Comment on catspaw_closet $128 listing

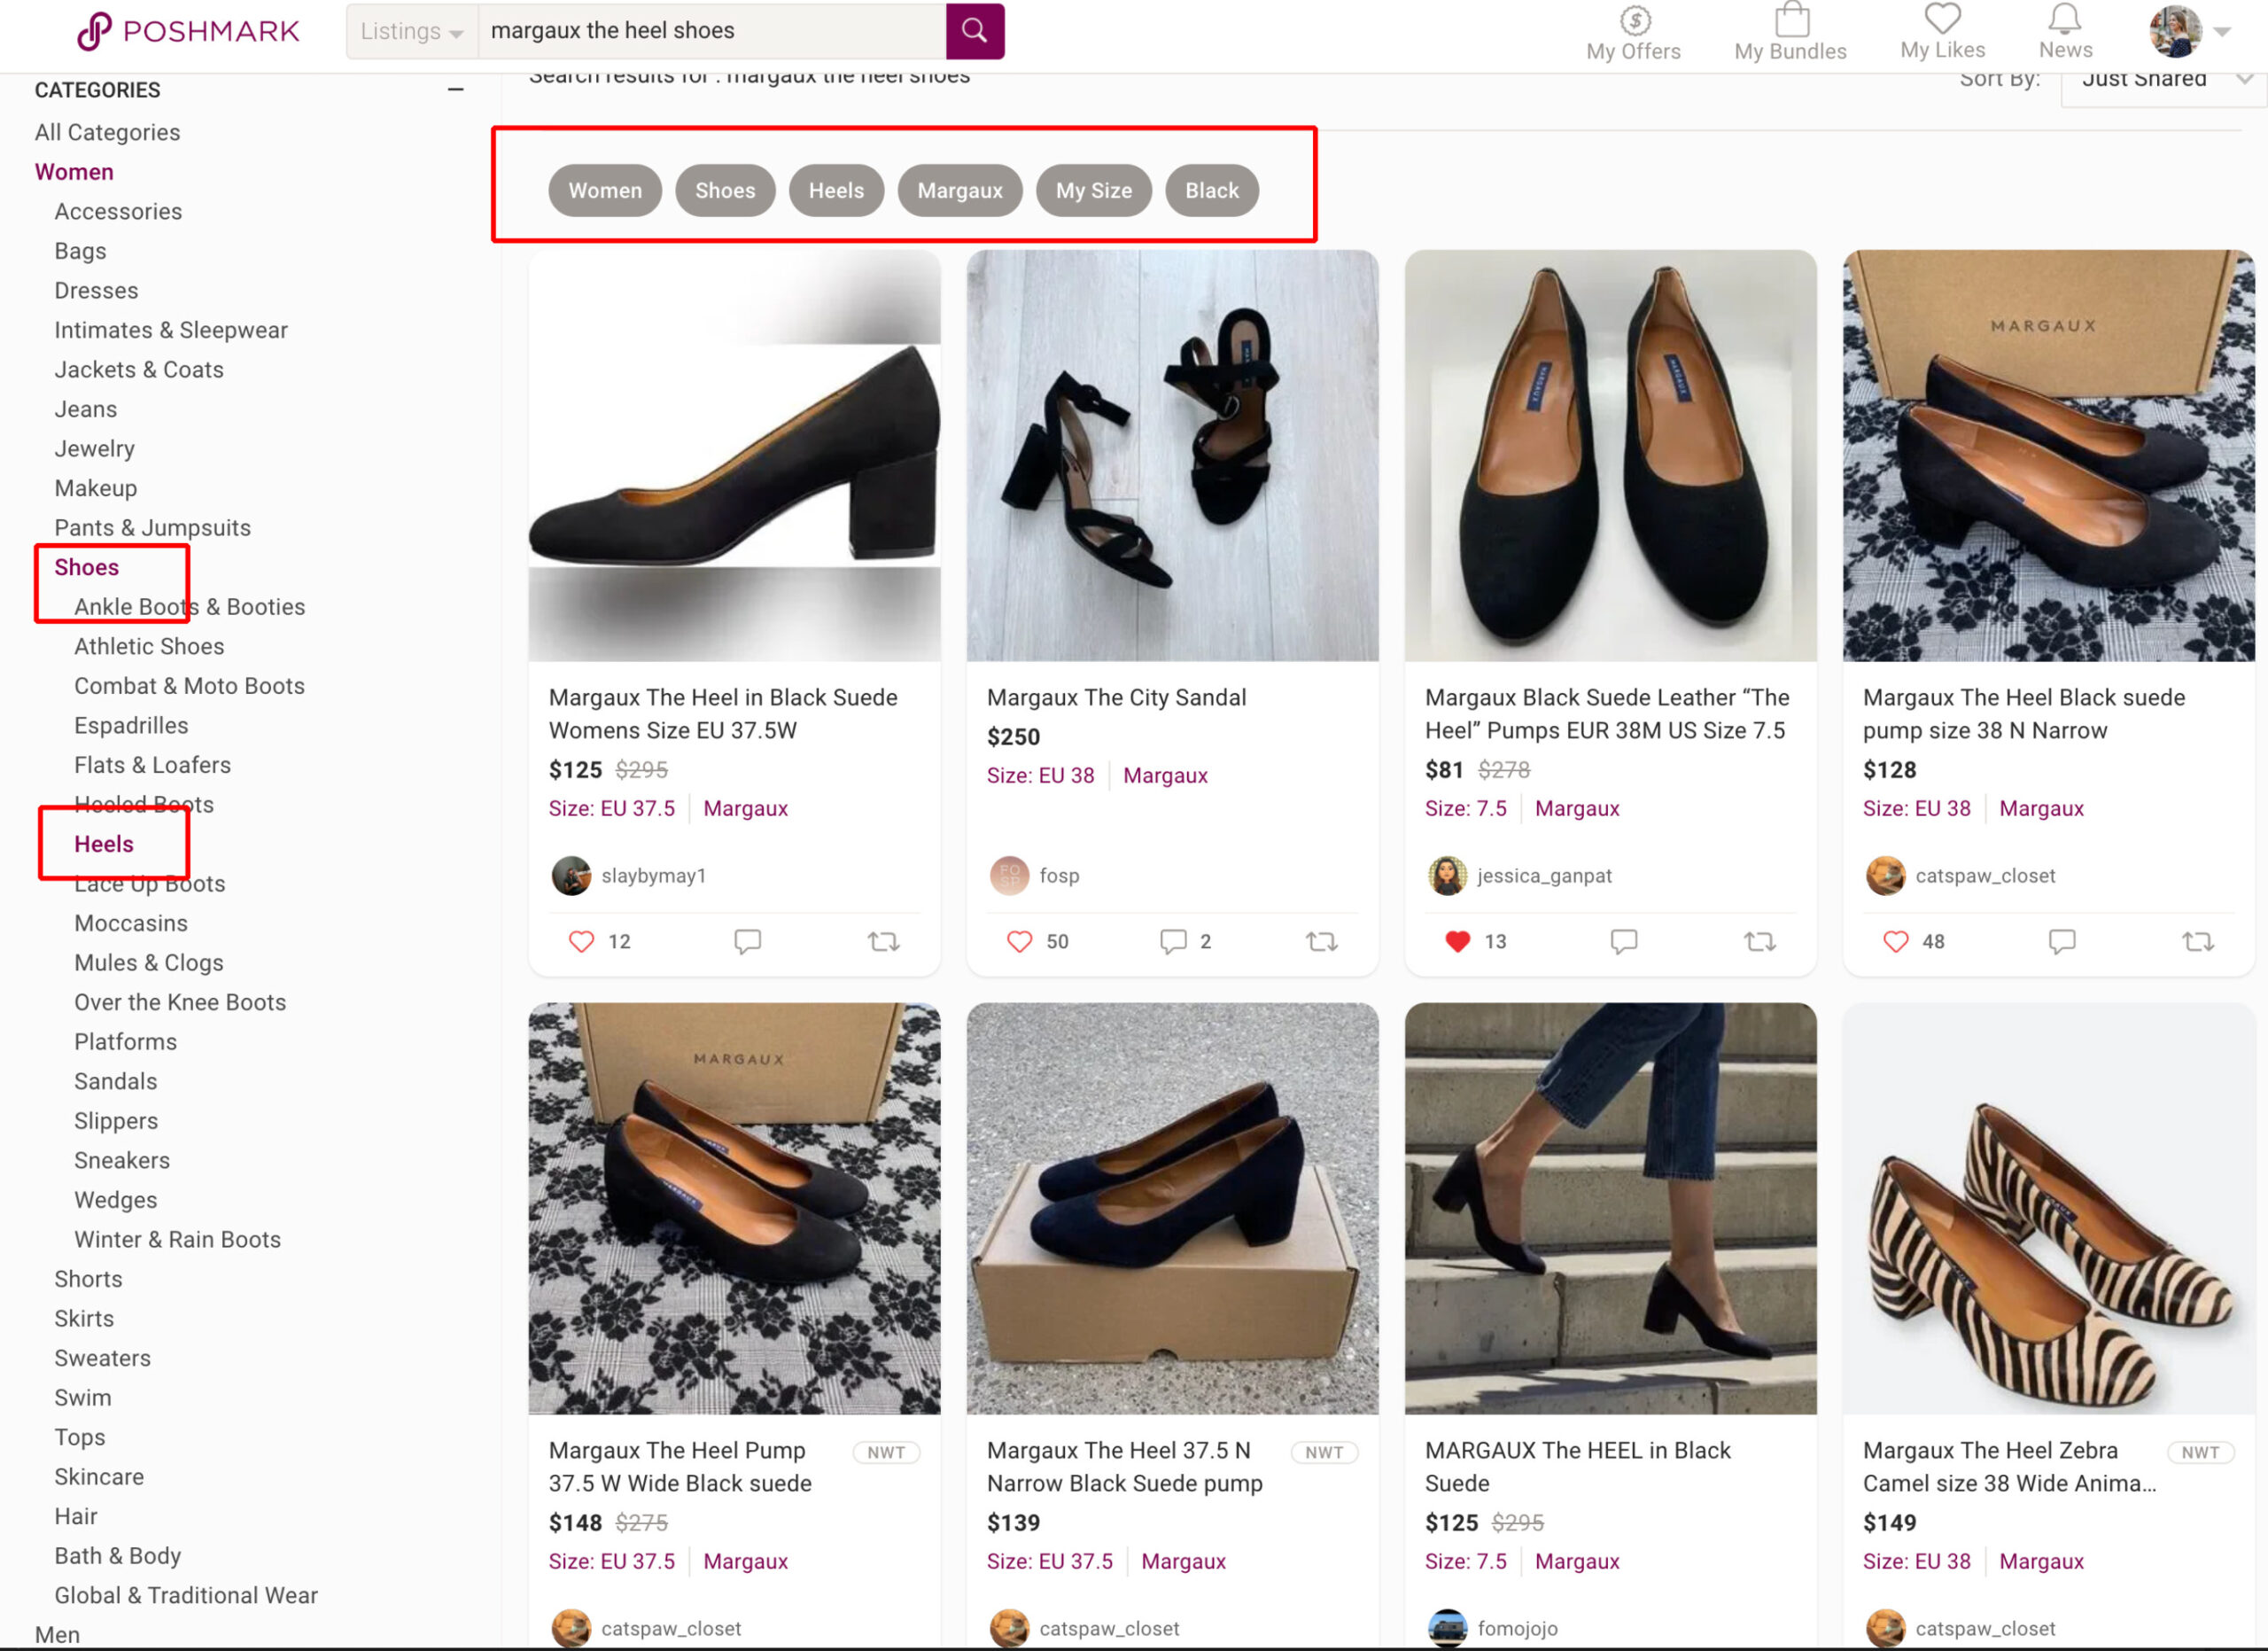click(2061, 941)
